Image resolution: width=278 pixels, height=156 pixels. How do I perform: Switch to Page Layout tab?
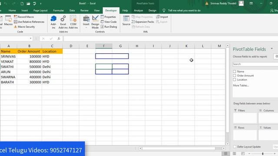pyautogui.click(x=40, y=10)
